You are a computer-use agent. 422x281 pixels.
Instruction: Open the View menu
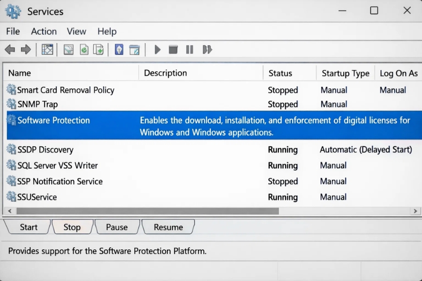76,31
